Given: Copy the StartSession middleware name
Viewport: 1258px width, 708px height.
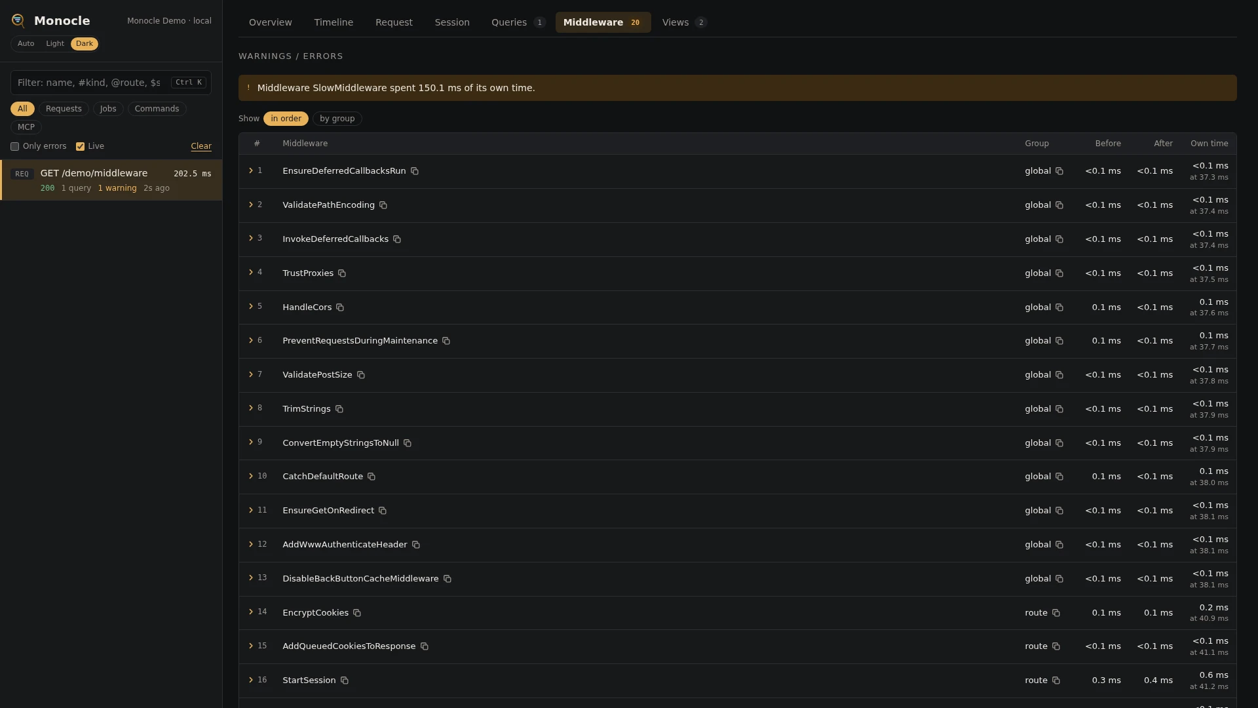Looking at the screenshot, I should 345,680.
